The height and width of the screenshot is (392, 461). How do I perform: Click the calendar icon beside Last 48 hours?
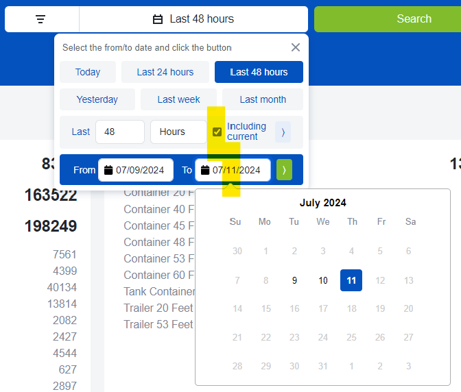(158, 19)
